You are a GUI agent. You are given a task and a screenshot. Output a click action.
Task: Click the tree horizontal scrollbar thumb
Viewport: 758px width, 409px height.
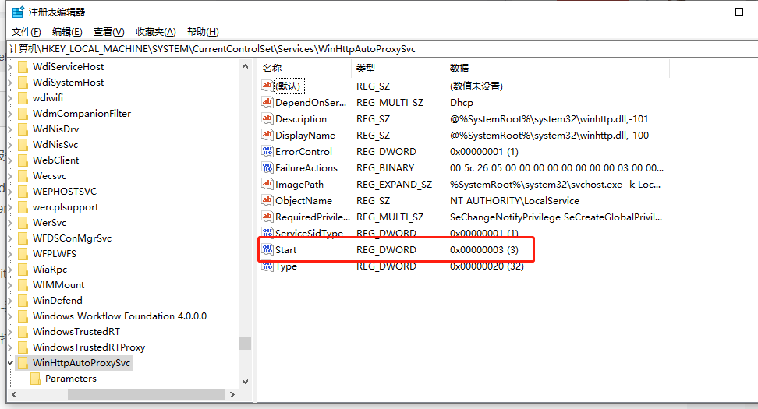click(147, 394)
